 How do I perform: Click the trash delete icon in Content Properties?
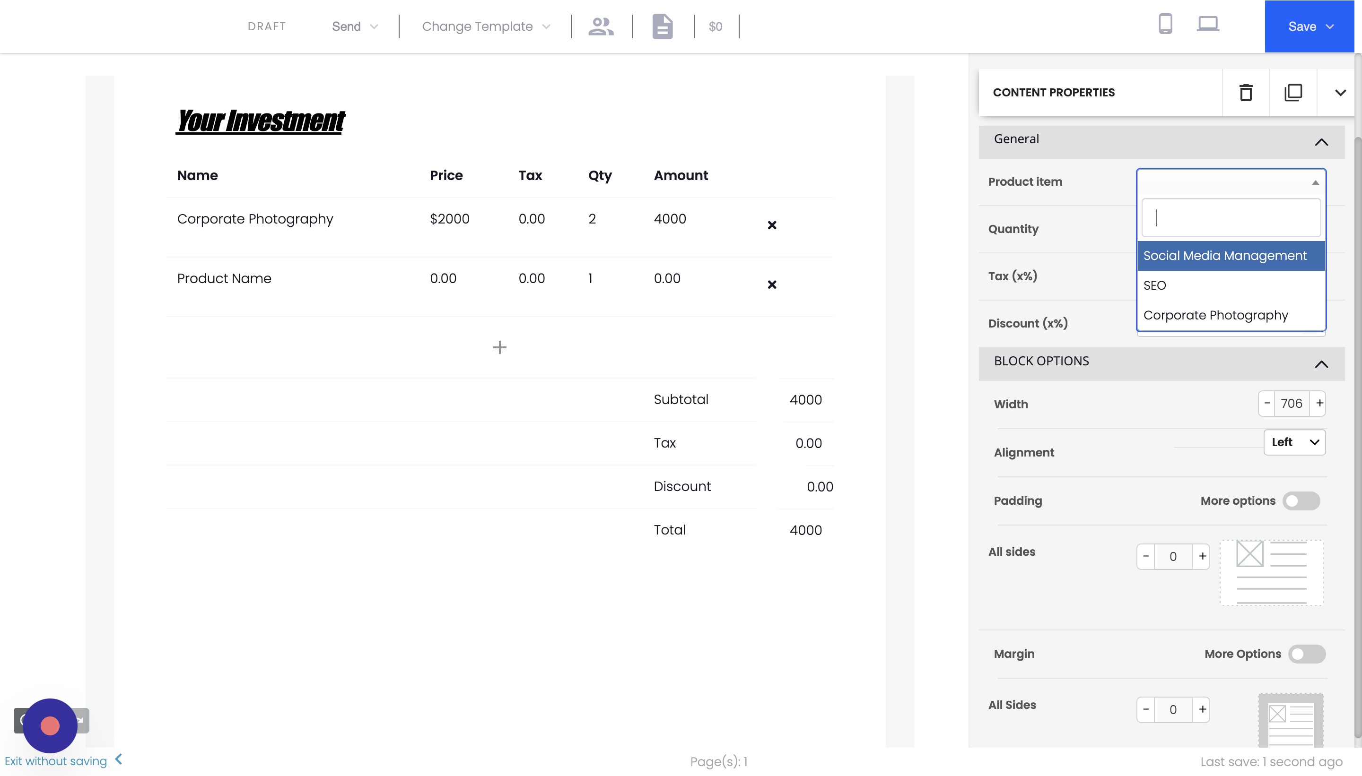1245,93
